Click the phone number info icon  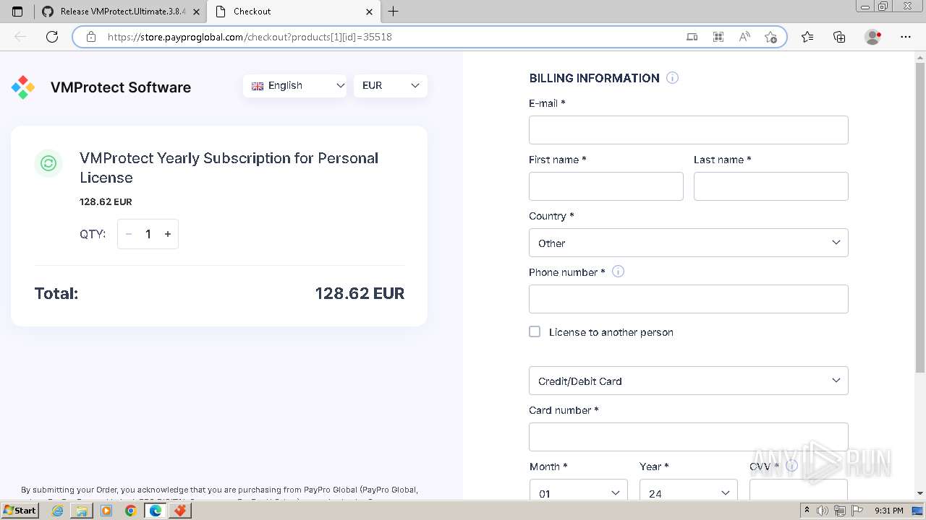(618, 272)
